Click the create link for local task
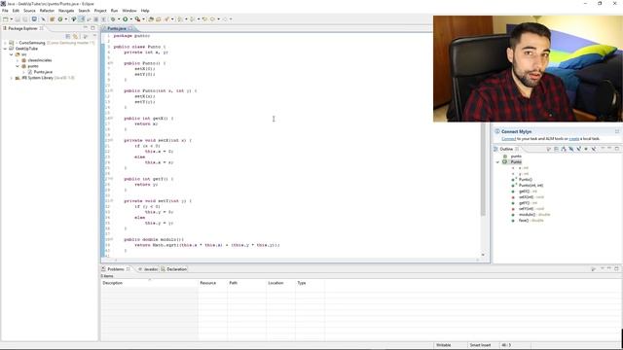The image size is (623, 350). click(573, 139)
